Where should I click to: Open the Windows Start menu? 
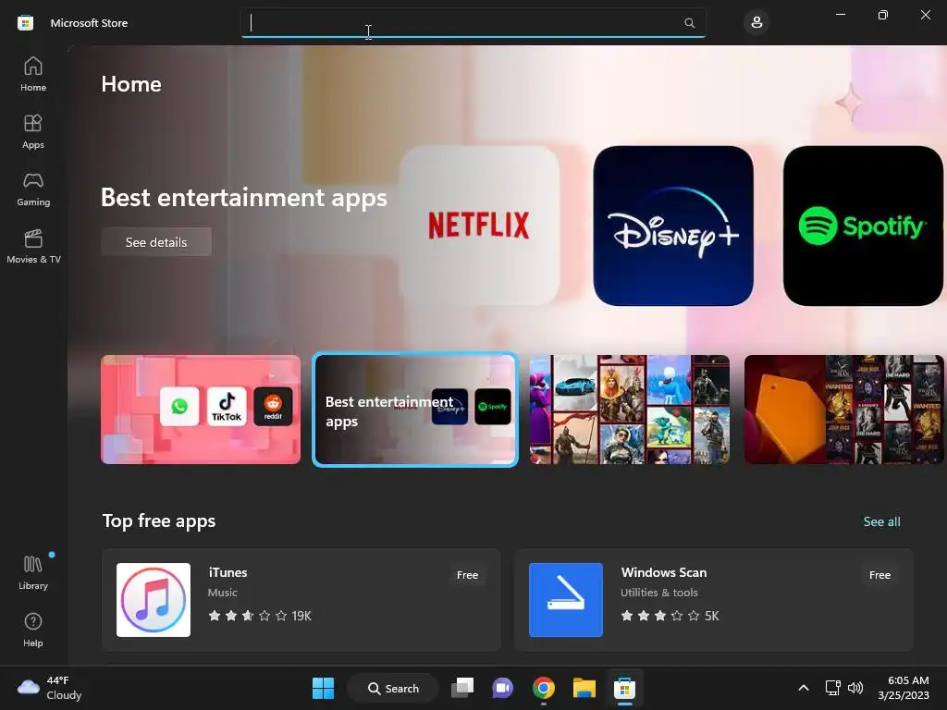(323, 688)
